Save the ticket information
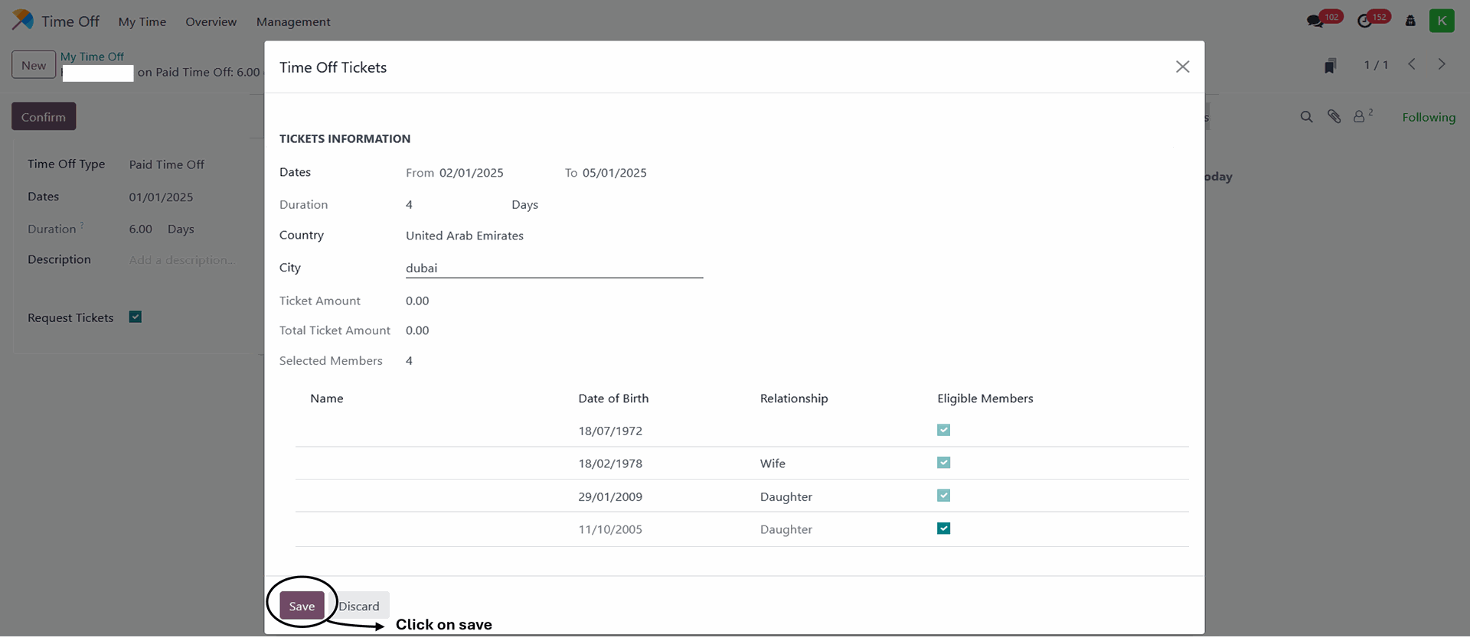The width and height of the screenshot is (1470, 644). [302, 606]
